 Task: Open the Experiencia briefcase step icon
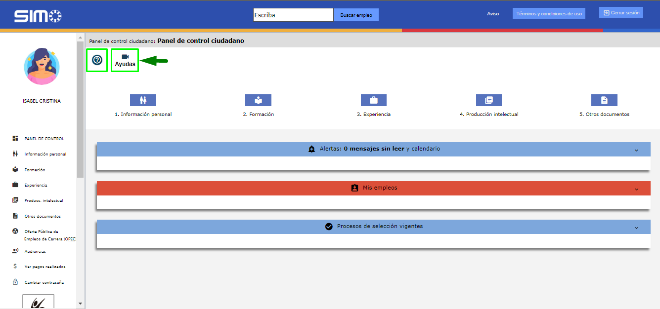click(x=374, y=100)
